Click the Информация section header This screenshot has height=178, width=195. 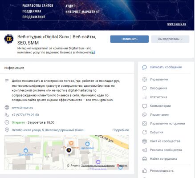[14, 68]
